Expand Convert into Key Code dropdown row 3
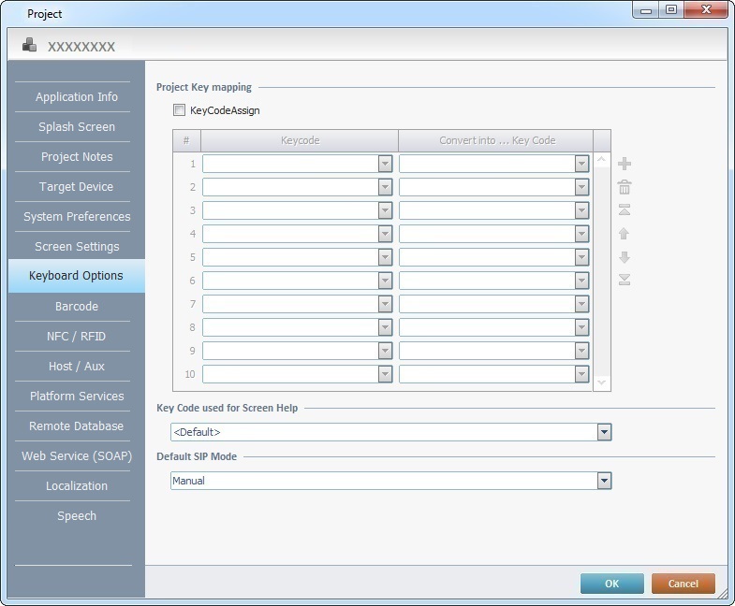 (581, 210)
